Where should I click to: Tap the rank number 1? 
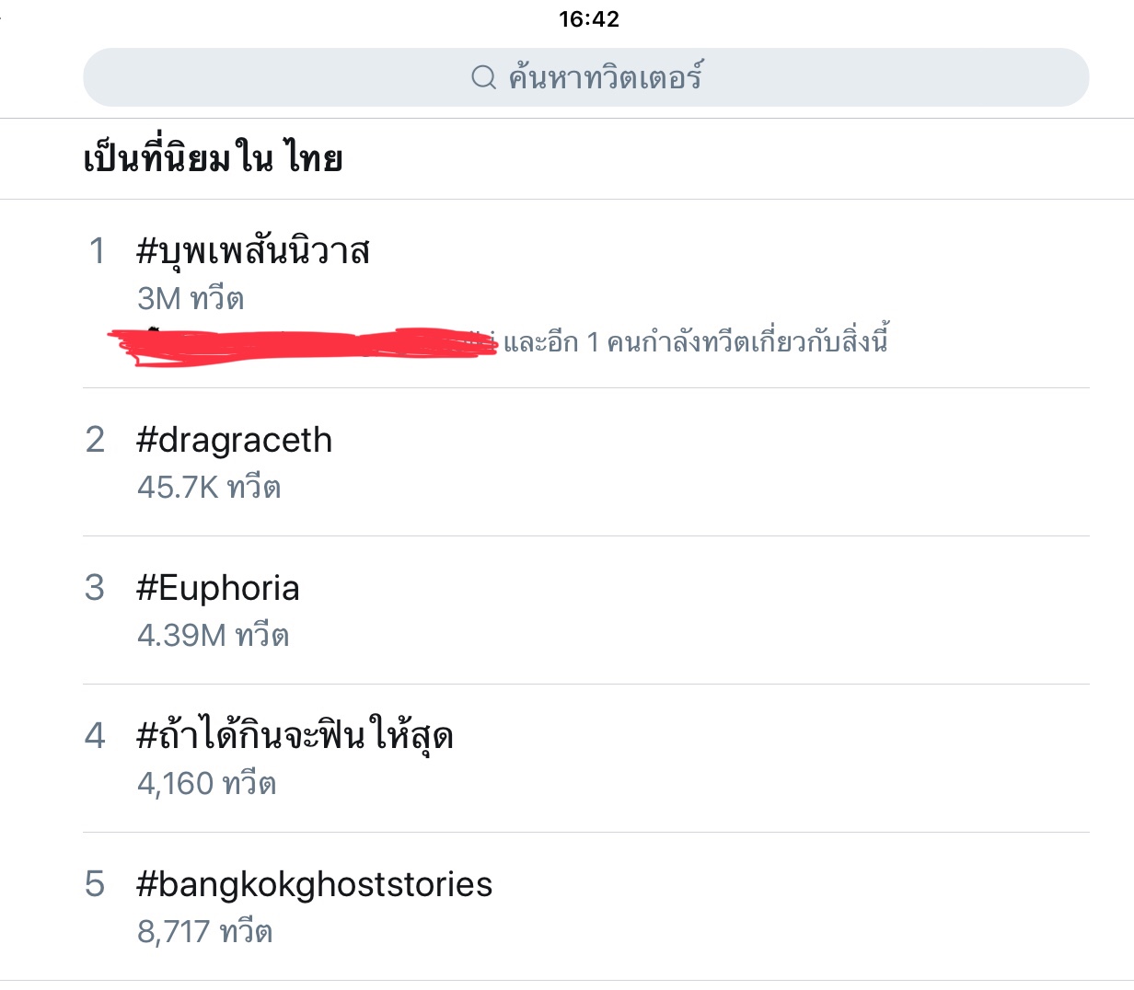coord(97,251)
